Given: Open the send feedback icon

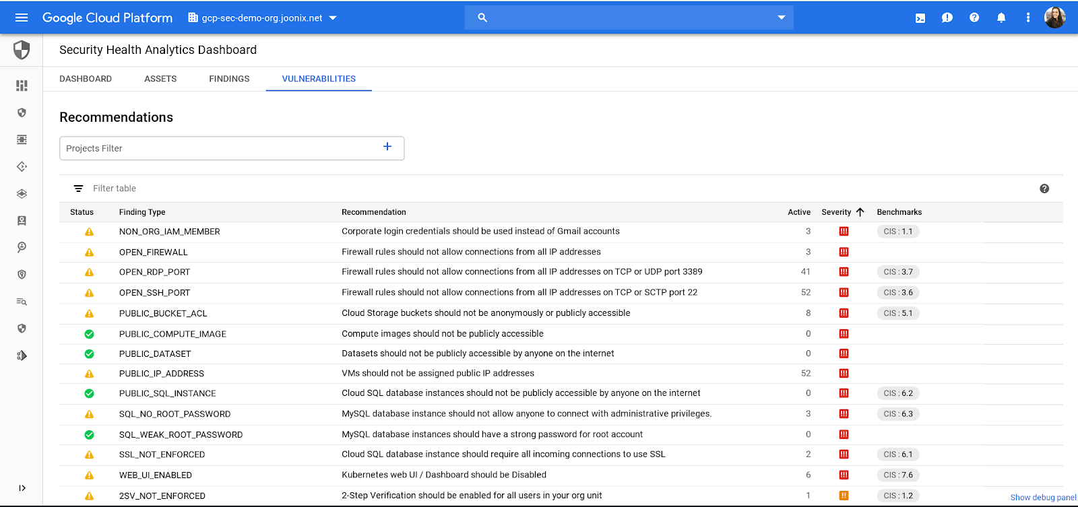Looking at the screenshot, I should pos(947,18).
